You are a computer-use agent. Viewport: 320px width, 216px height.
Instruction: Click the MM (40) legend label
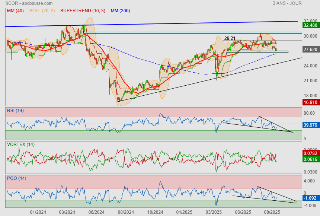(15, 11)
